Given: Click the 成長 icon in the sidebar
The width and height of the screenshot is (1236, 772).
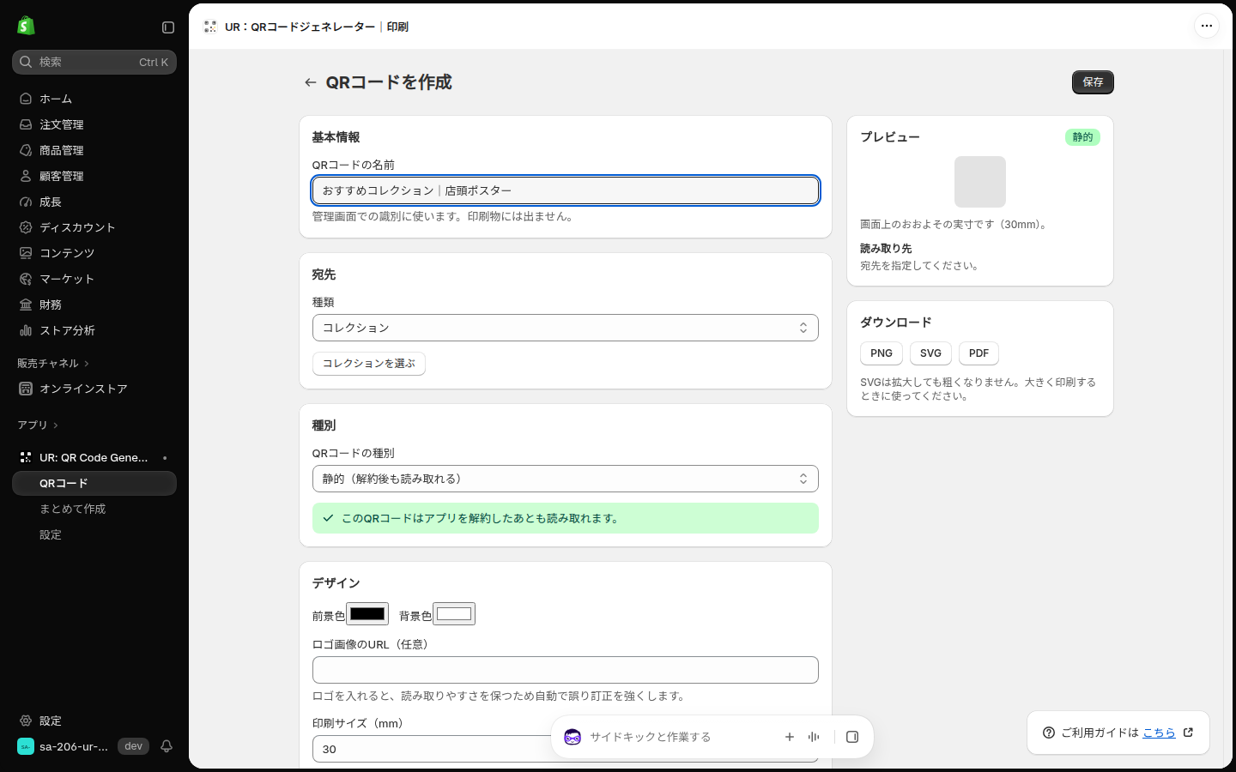Looking at the screenshot, I should (26, 202).
